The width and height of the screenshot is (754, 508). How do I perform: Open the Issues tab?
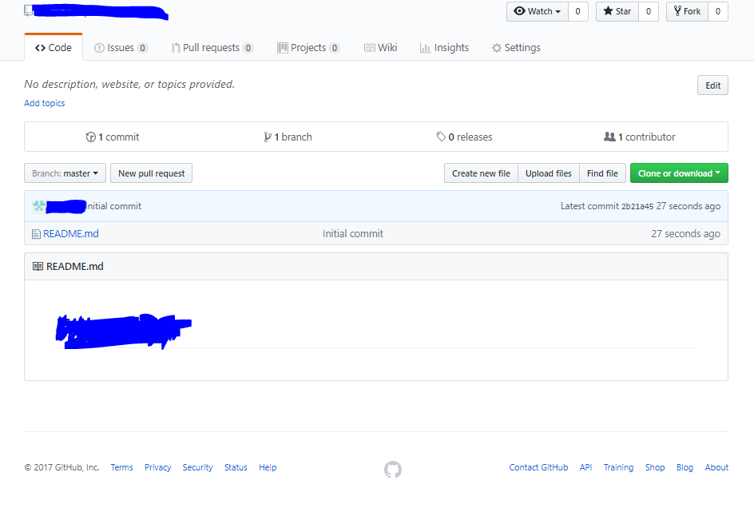click(x=121, y=48)
